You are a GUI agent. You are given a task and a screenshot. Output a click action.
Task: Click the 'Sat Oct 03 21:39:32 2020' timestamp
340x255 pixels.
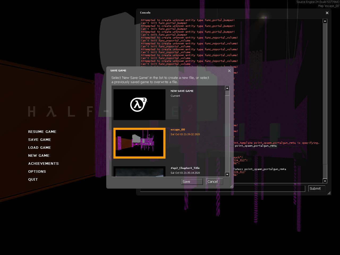pos(185,134)
